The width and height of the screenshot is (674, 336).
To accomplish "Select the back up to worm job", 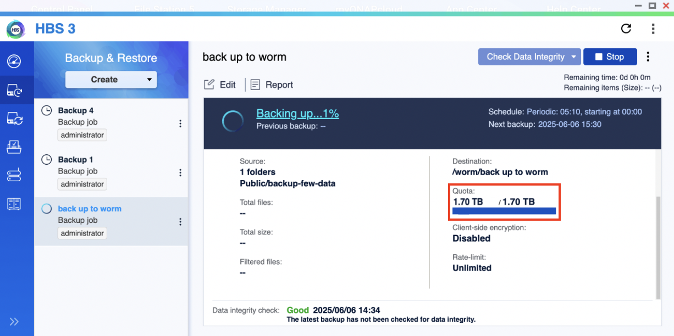I will pos(90,209).
